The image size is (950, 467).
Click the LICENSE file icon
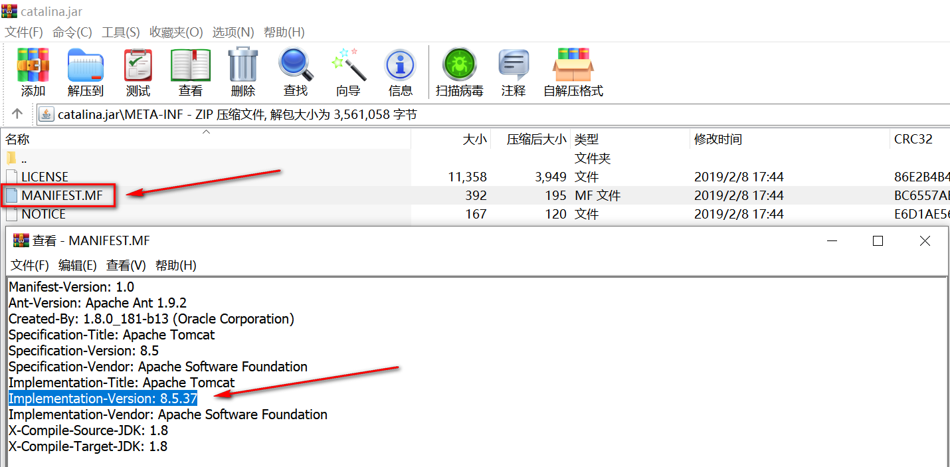click(11, 177)
